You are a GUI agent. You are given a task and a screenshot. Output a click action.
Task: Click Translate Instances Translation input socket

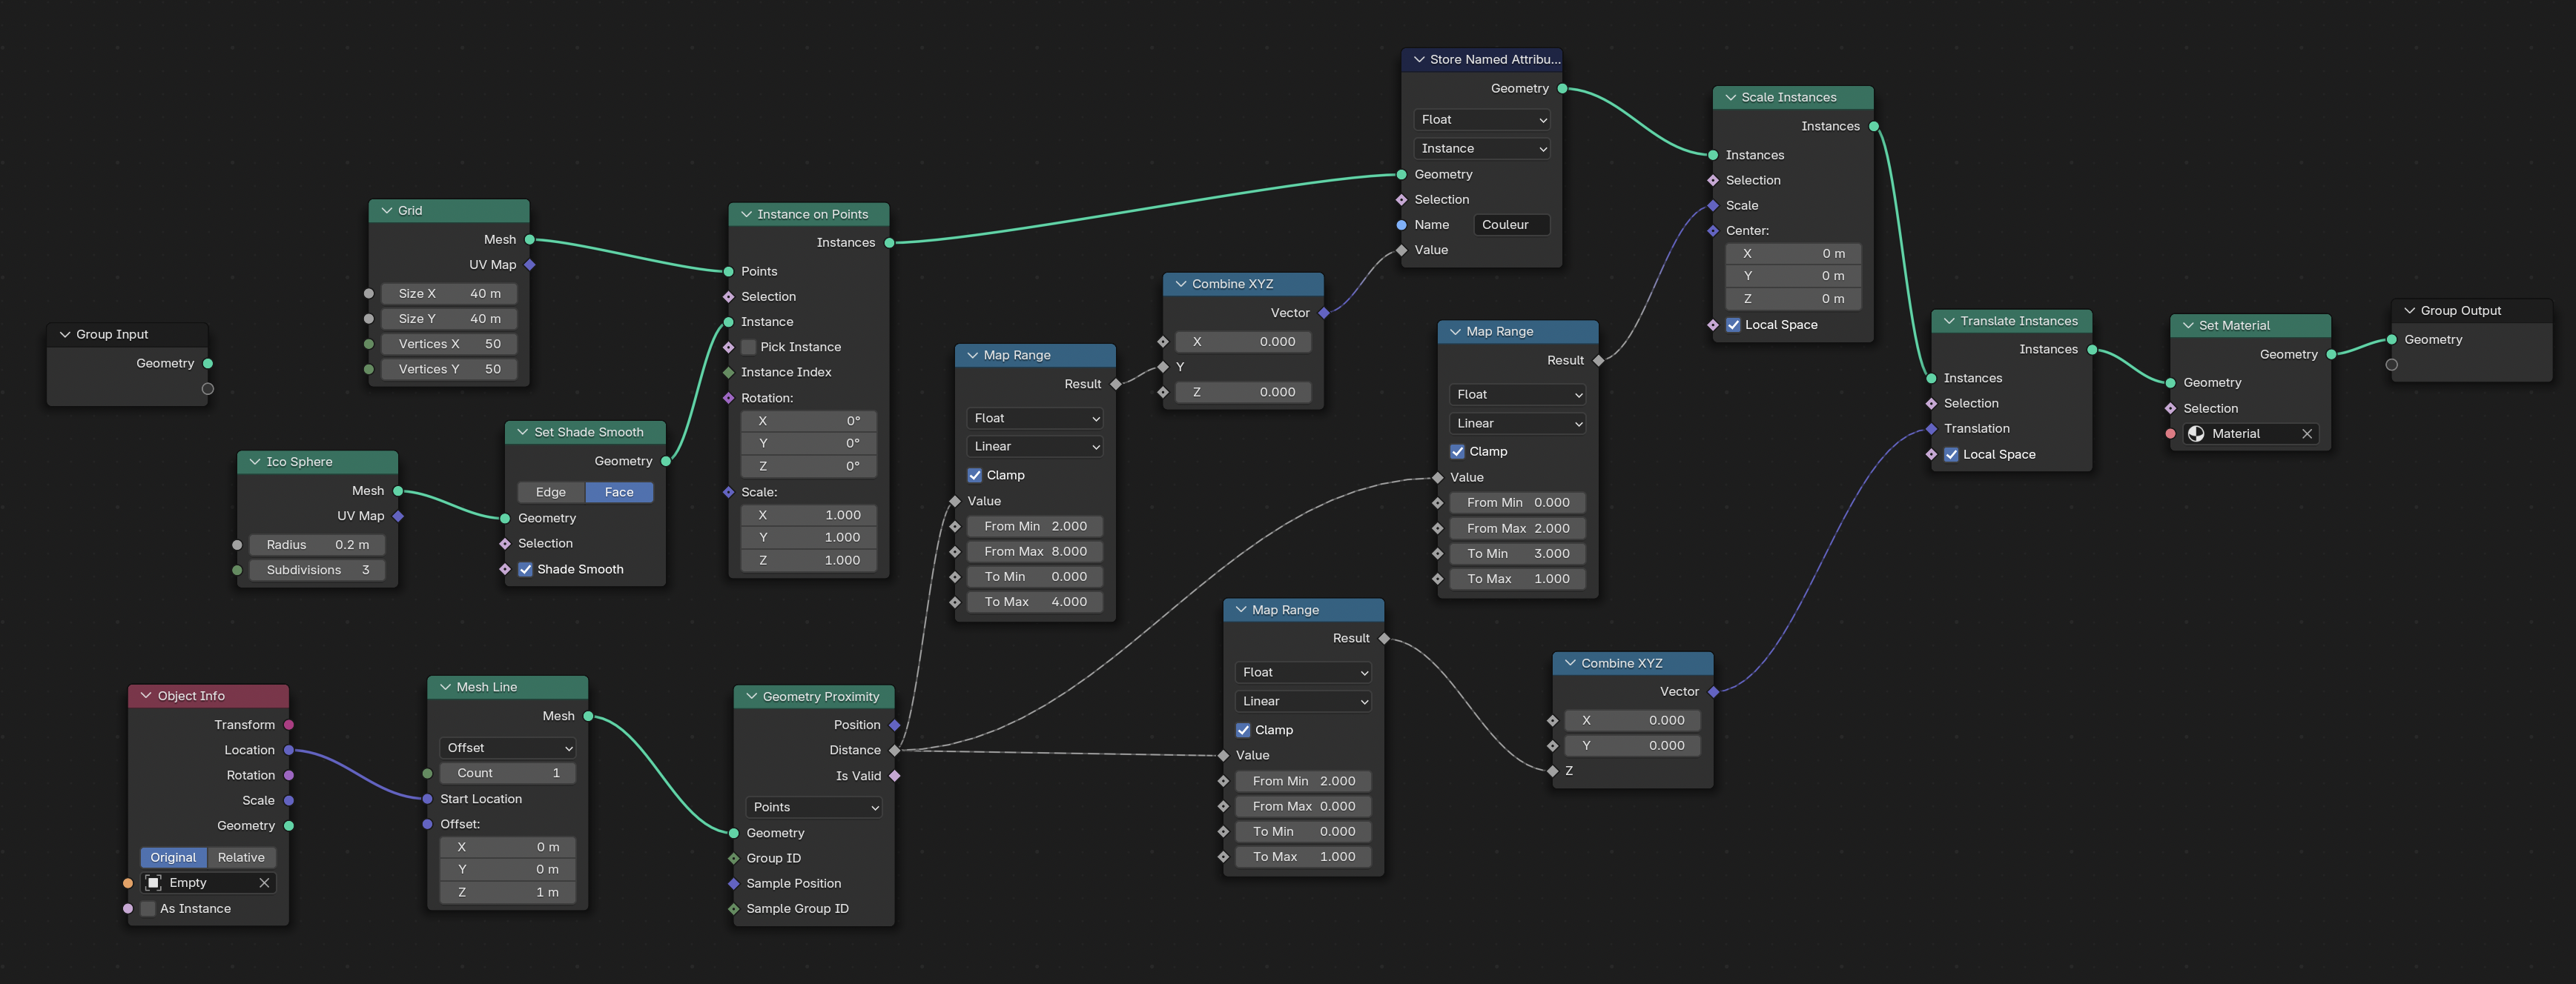tap(1931, 428)
